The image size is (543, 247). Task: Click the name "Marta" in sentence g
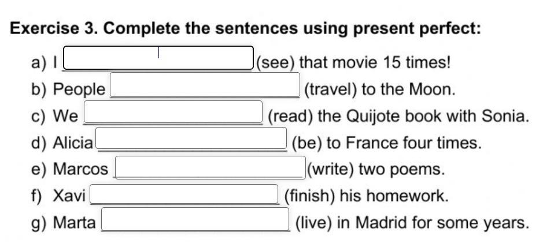click(75, 223)
